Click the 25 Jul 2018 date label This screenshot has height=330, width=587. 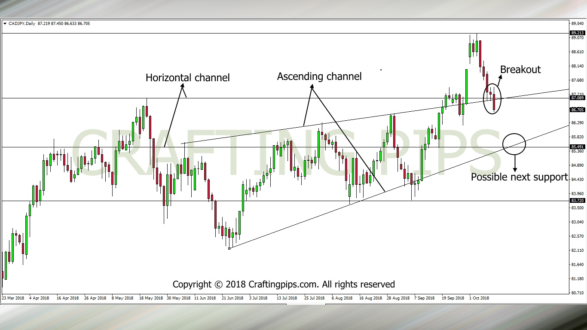pyautogui.click(x=315, y=298)
